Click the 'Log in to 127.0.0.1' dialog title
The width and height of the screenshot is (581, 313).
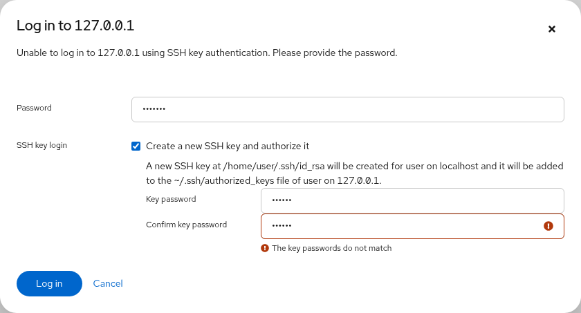coord(75,26)
